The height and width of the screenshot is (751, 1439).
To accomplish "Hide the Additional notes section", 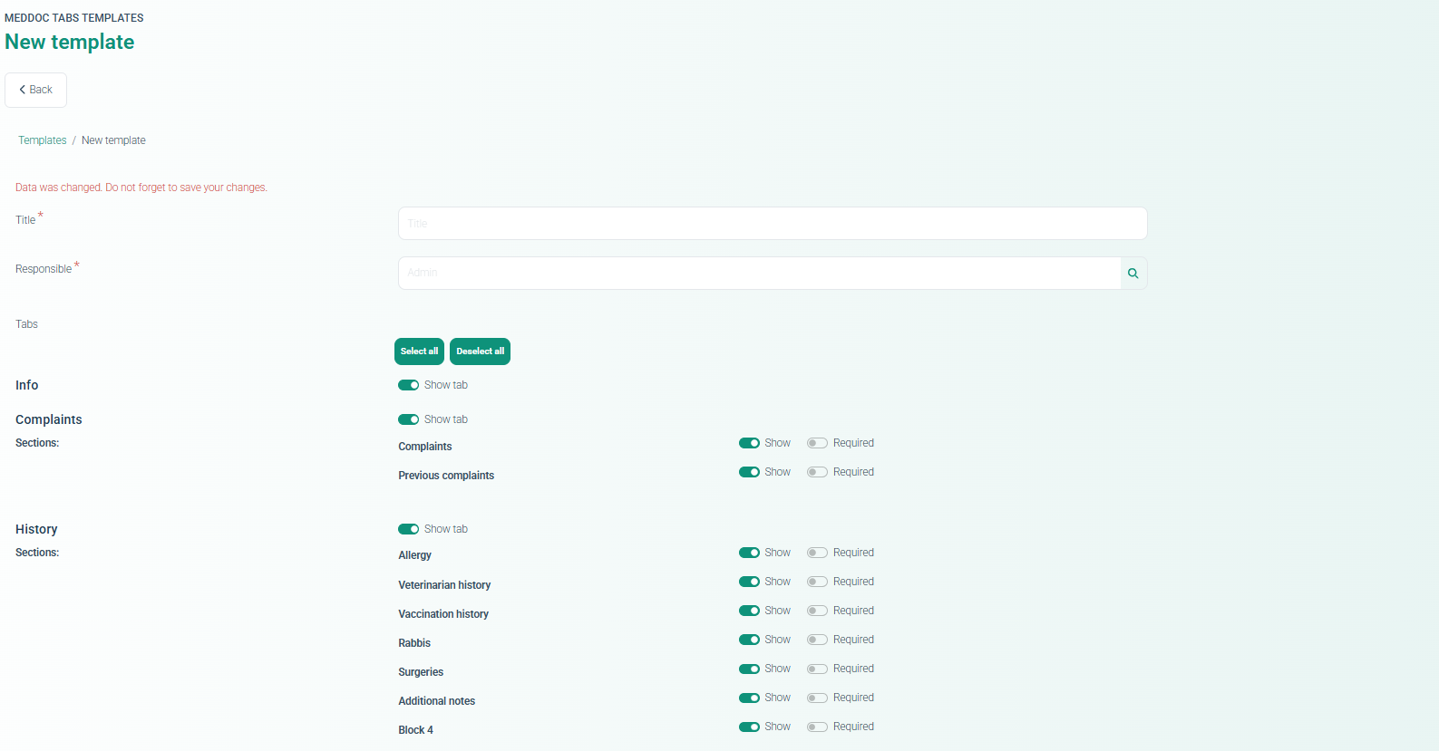I will coord(749,698).
